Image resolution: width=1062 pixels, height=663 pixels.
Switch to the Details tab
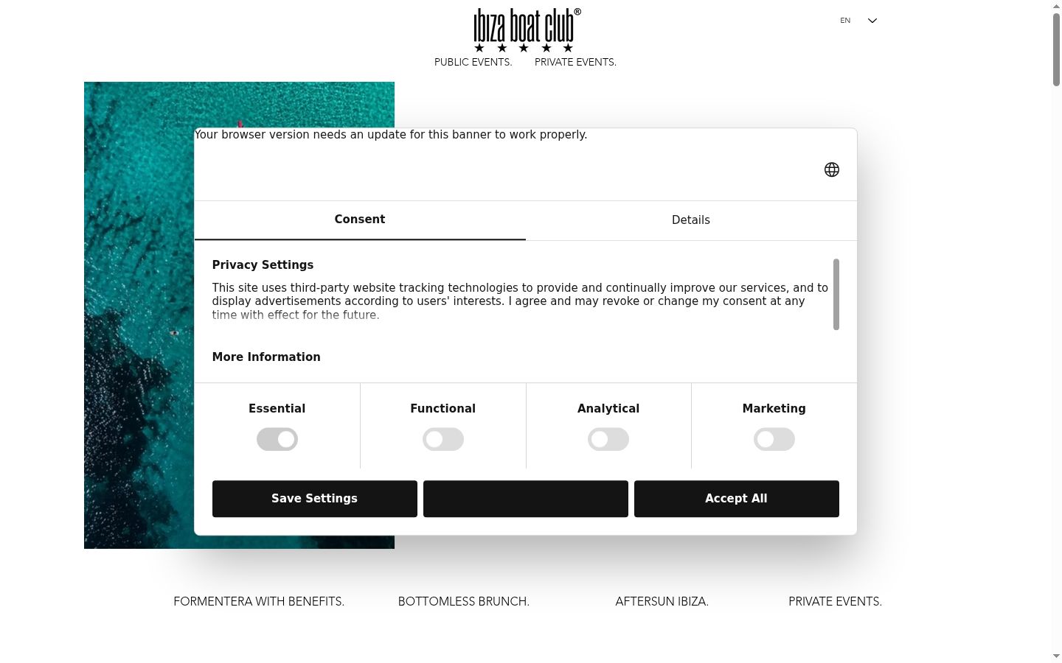tap(691, 220)
